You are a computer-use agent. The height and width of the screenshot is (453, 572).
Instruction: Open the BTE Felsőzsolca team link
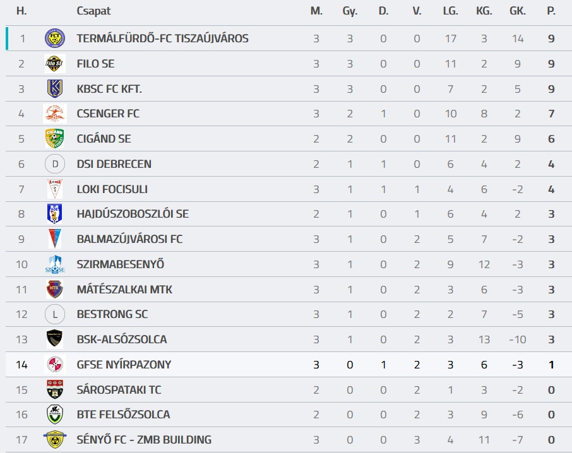(123, 415)
